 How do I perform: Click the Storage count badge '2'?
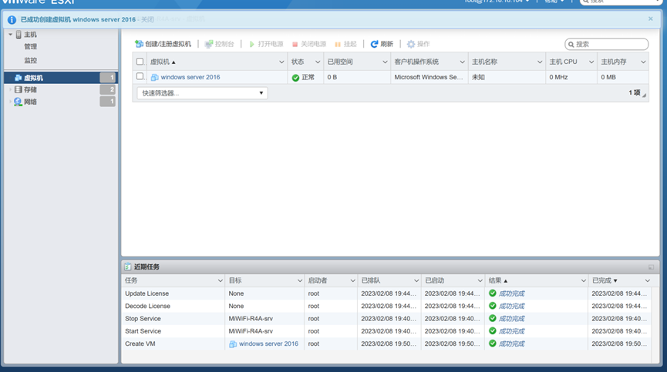pyautogui.click(x=108, y=89)
